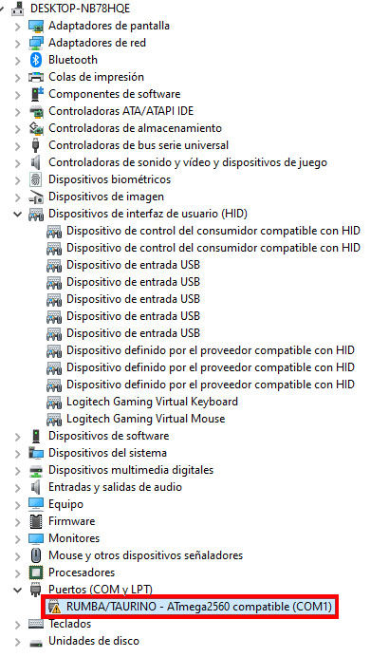Click the Dispositivos biométricos fingerprint icon
Image resolution: width=389 pixels, height=657 pixels.
point(36,179)
